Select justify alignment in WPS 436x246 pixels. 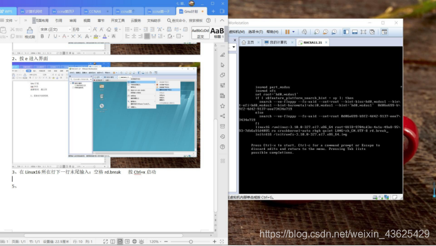click(x=147, y=36)
